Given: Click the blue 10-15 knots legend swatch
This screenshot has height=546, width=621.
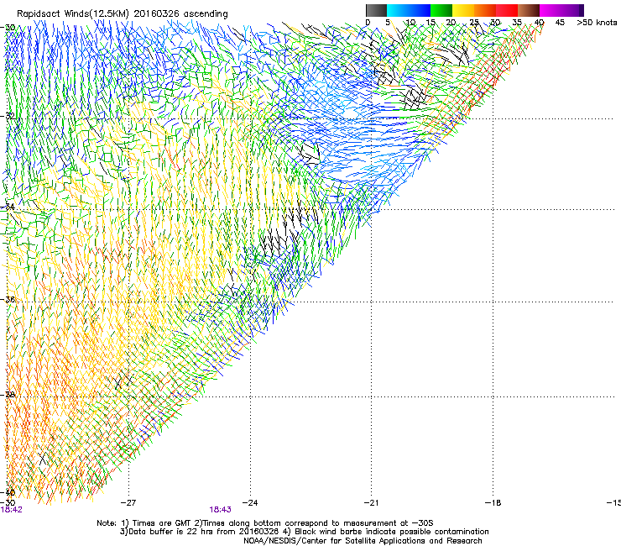Looking at the screenshot, I should (x=420, y=10).
